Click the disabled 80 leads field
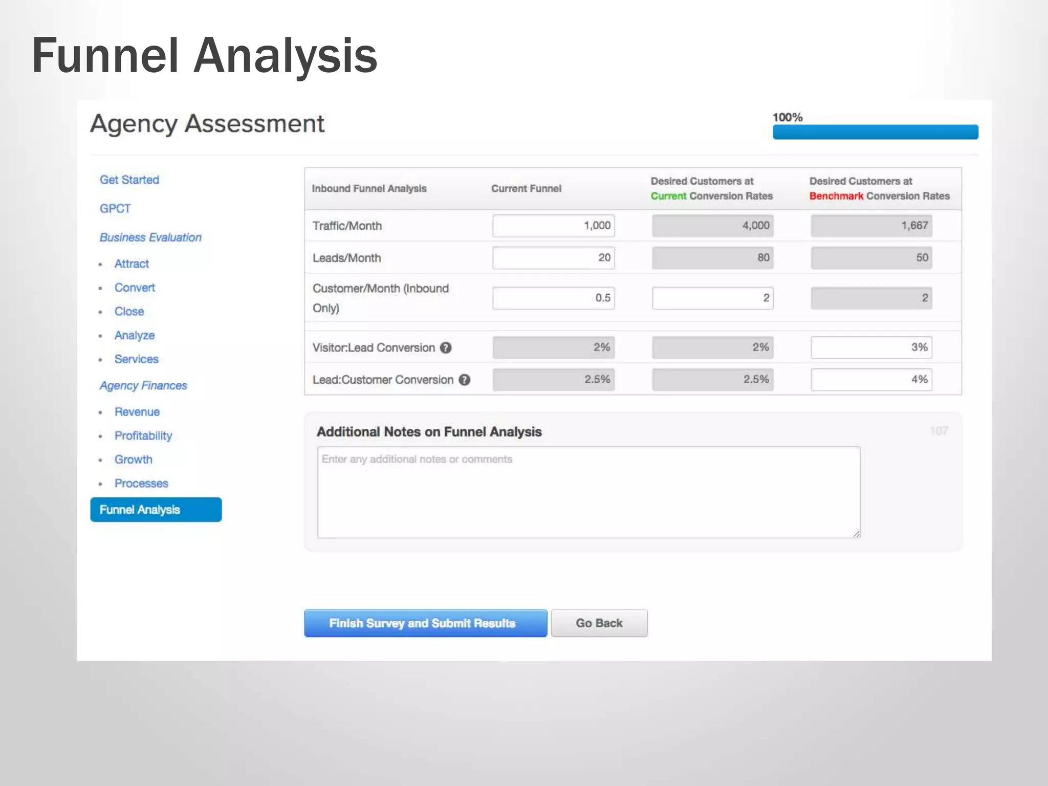The height and width of the screenshot is (786, 1048). pos(713,258)
